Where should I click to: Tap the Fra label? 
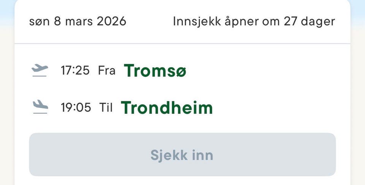pyautogui.click(x=106, y=71)
